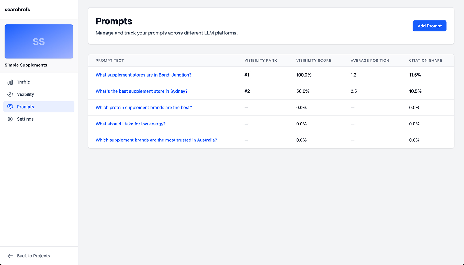Select Visibility in the sidebar navigation
464x265 pixels.
point(26,94)
